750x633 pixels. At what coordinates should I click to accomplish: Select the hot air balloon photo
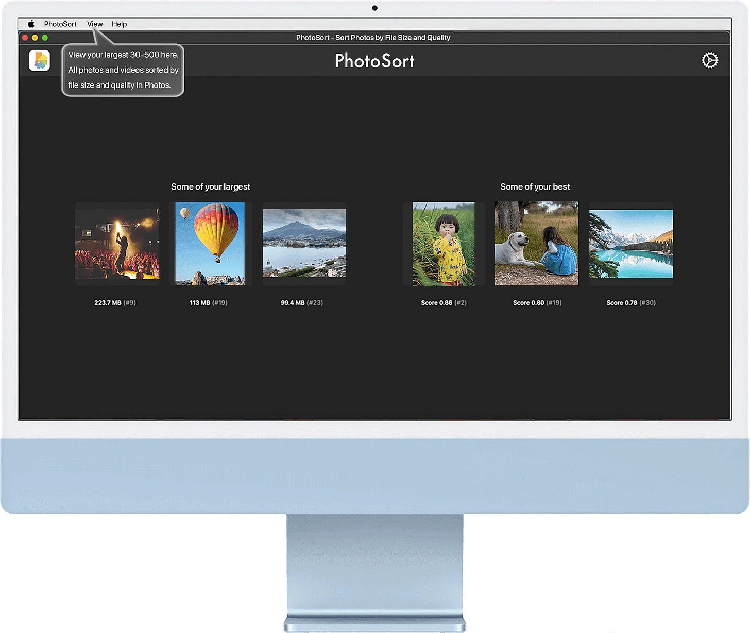click(x=210, y=244)
